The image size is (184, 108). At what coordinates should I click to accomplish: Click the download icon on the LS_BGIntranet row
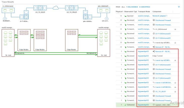[x=175, y=29]
